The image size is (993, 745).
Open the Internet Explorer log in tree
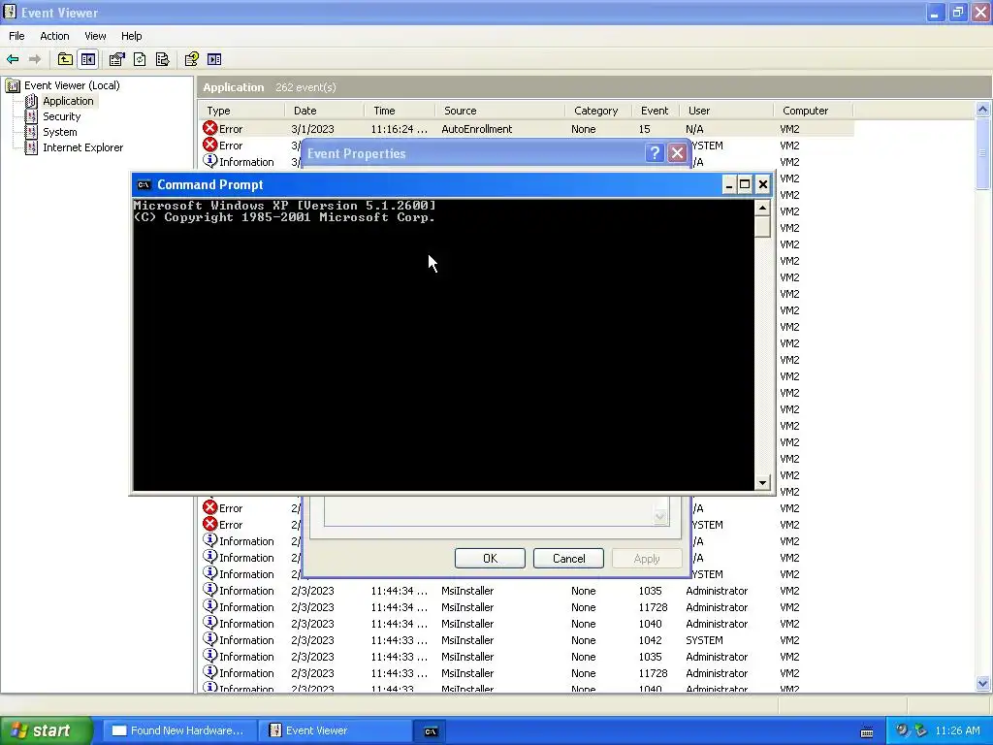pos(83,147)
